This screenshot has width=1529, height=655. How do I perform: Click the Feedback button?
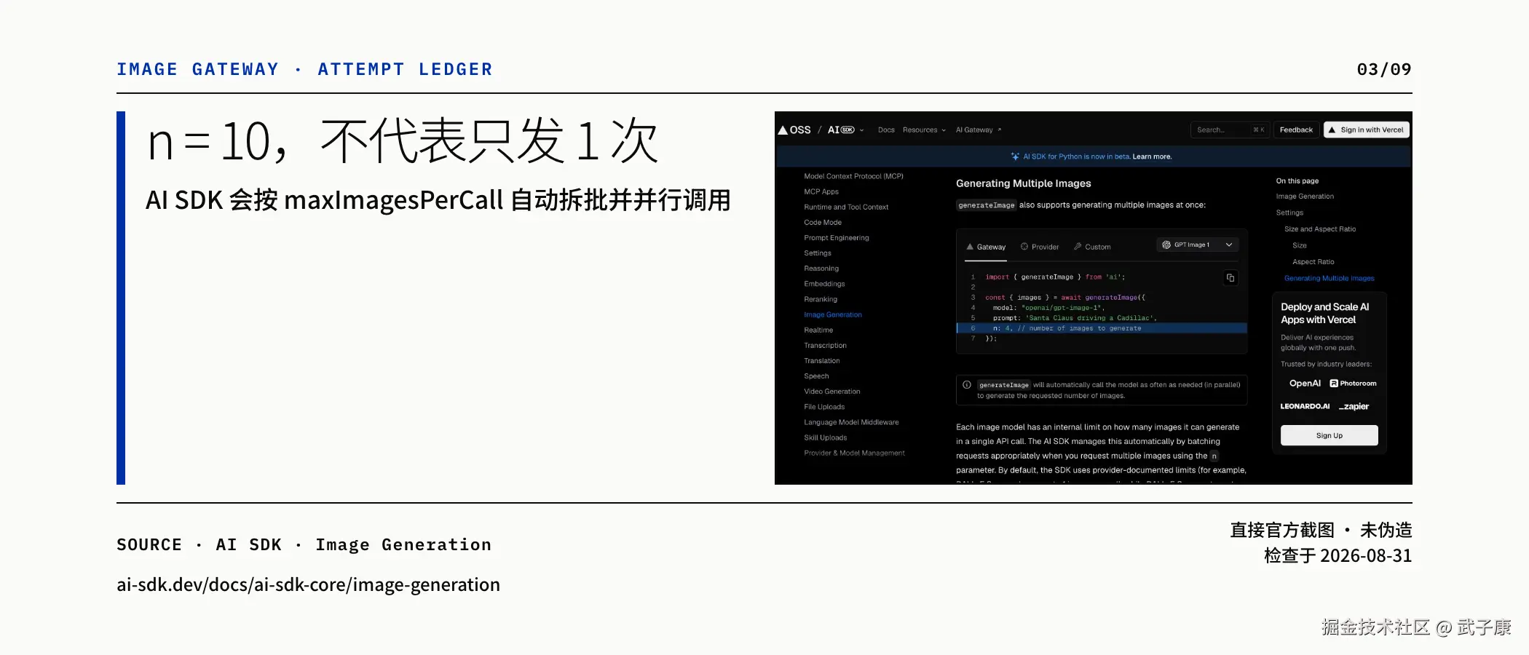pyautogui.click(x=1296, y=130)
